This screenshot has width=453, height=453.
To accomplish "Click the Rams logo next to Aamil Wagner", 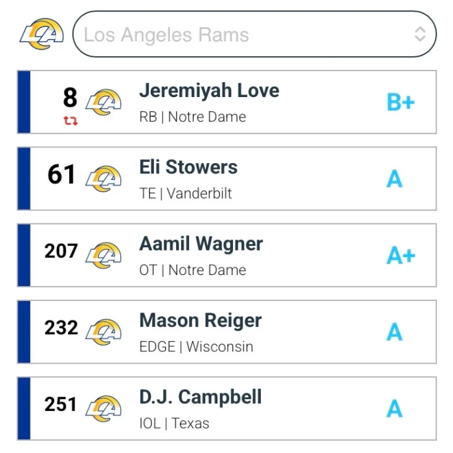I will click(104, 255).
